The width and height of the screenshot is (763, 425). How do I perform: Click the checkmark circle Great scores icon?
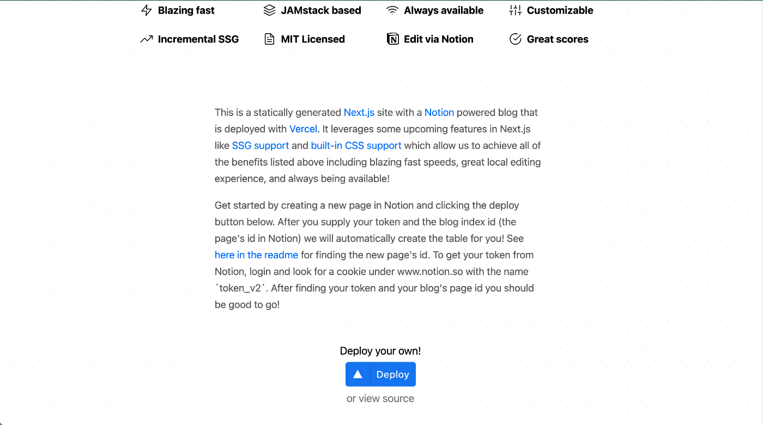[x=515, y=39]
